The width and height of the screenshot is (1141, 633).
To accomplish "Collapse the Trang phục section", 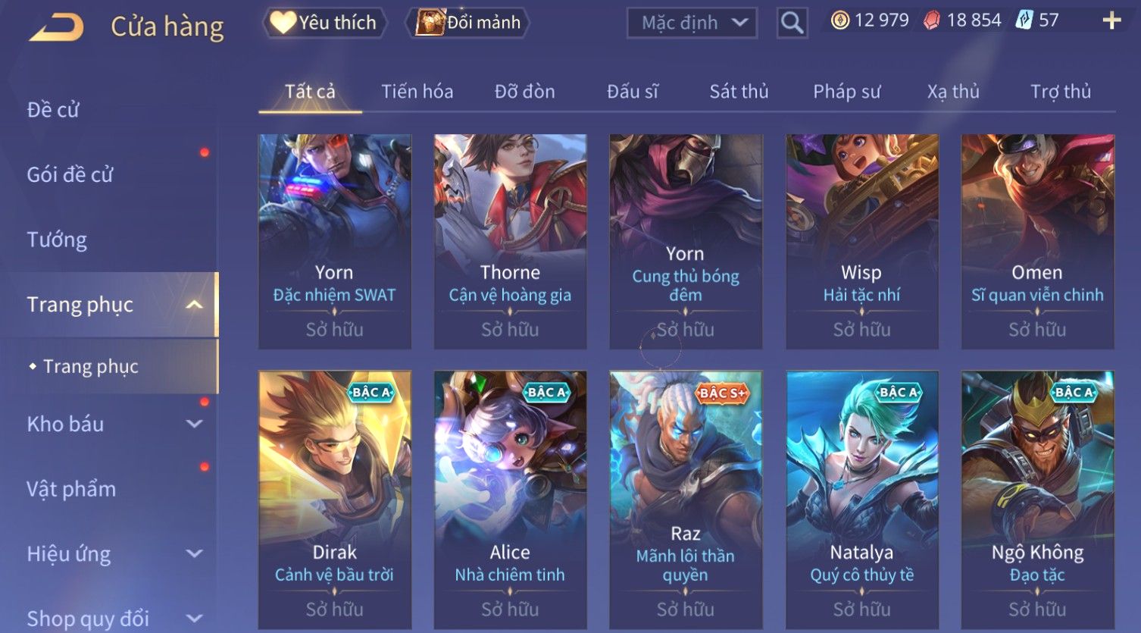I will 195,305.
